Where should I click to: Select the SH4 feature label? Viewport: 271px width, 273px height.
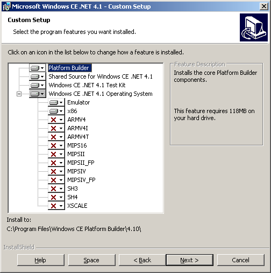coord(73,197)
